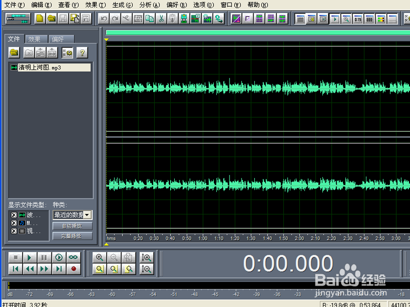The width and height of the screenshot is (410, 307).
Task: Zoom out vertically icon
Action: click(x=147, y=269)
